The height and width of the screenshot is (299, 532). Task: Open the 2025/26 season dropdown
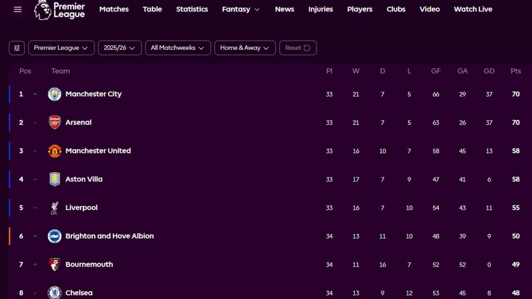(120, 48)
